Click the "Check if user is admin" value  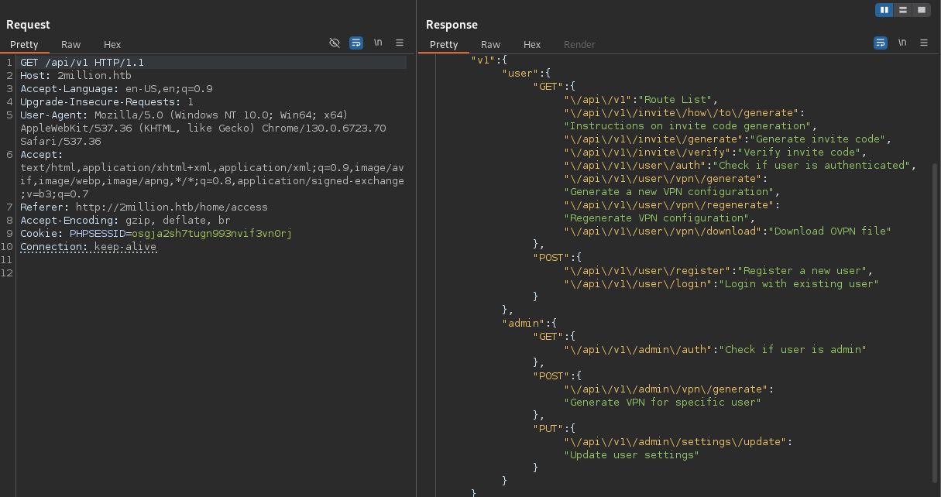tap(793, 349)
